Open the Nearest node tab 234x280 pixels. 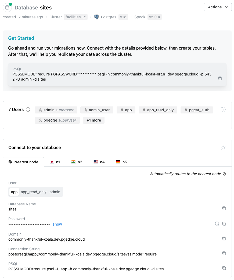pos(23,162)
